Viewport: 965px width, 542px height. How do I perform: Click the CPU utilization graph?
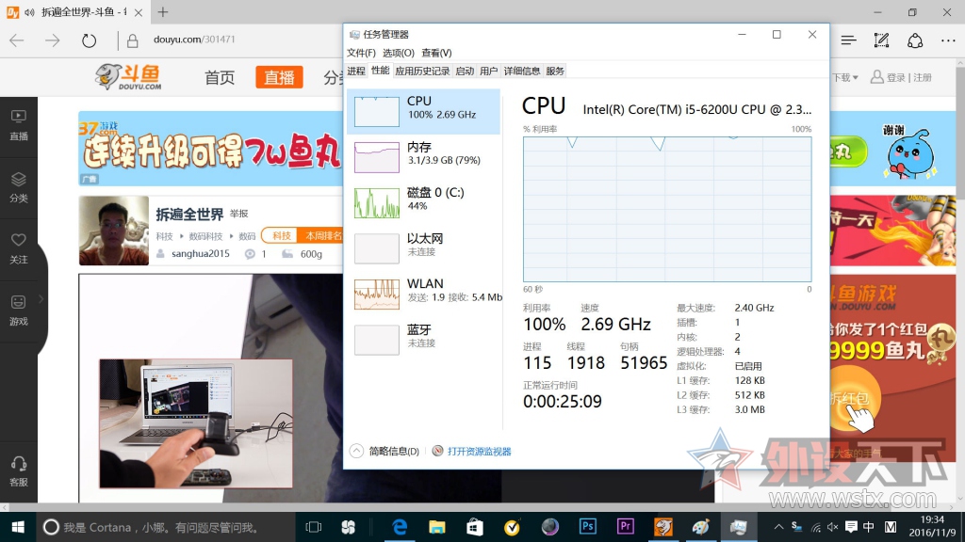pyautogui.click(x=667, y=209)
